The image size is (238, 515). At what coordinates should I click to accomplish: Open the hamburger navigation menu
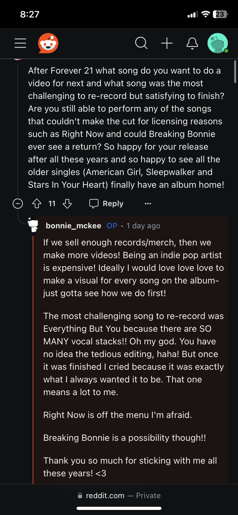pos(20,43)
